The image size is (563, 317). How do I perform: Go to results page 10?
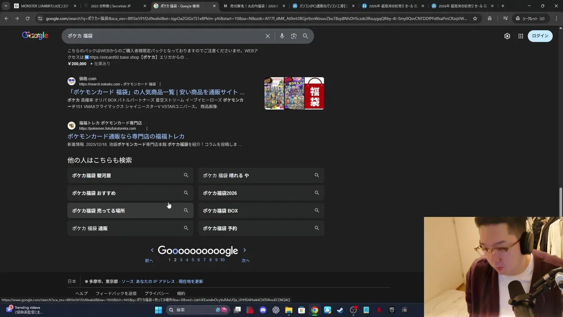(222, 260)
